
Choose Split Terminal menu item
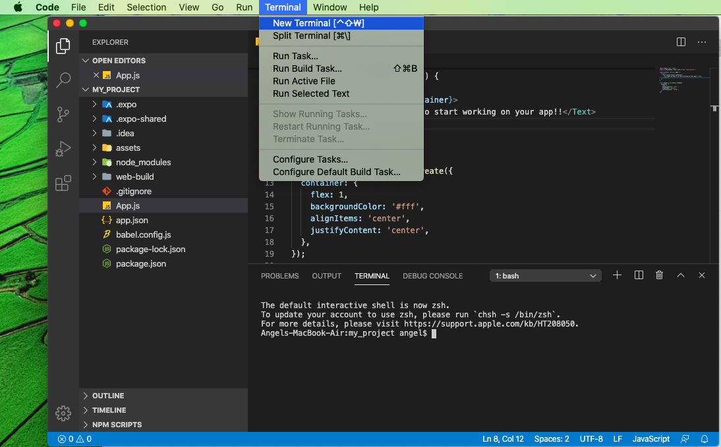(341, 36)
